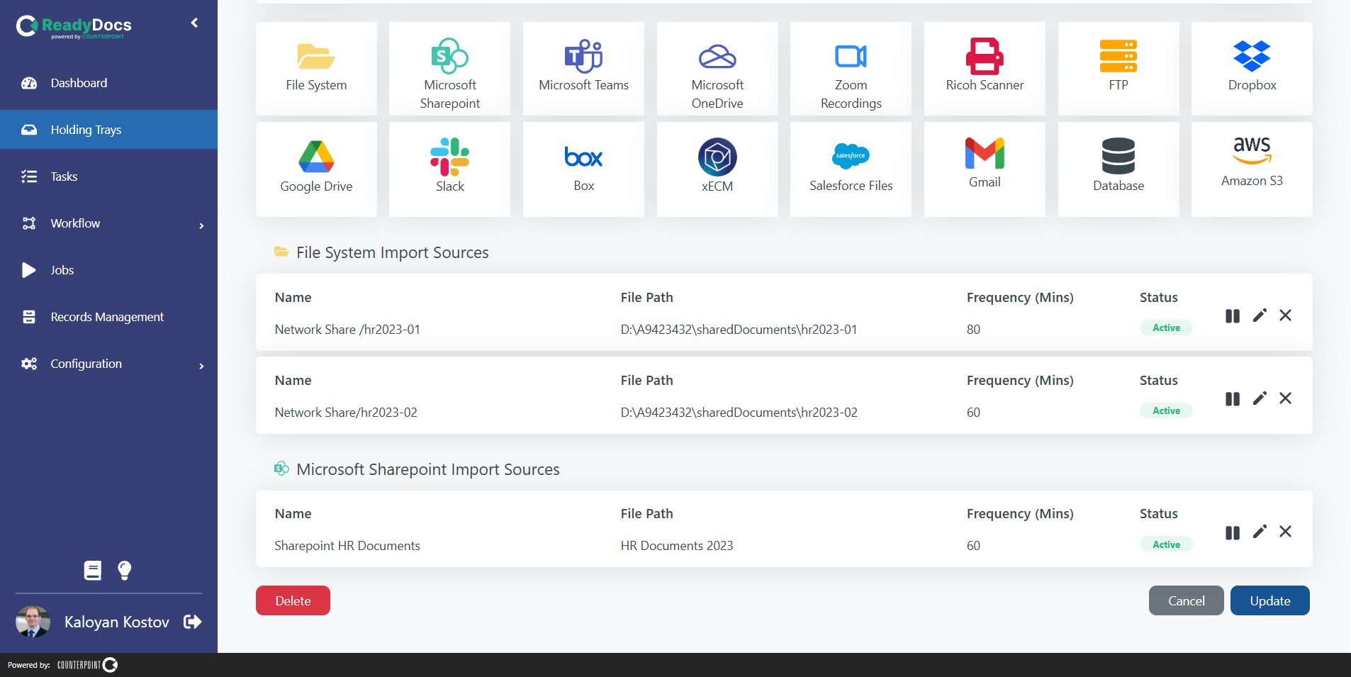
Task: Collapse the sidebar with the chevron arrow
Action: coord(194,23)
